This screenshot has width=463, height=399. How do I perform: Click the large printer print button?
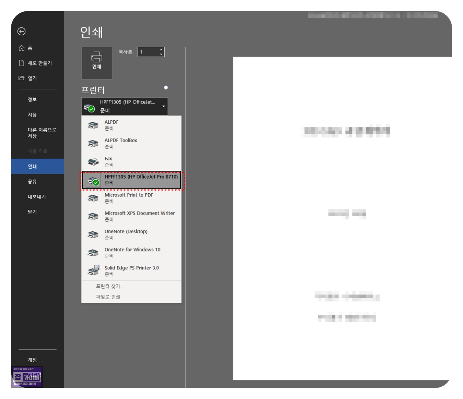coord(97,63)
